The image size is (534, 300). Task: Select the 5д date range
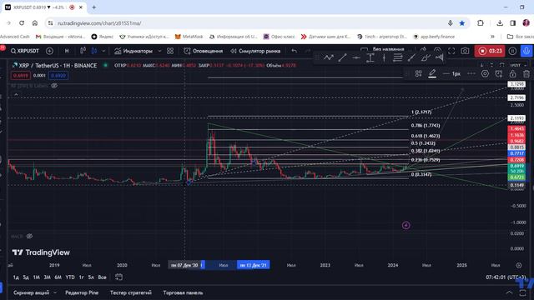click(26, 277)
